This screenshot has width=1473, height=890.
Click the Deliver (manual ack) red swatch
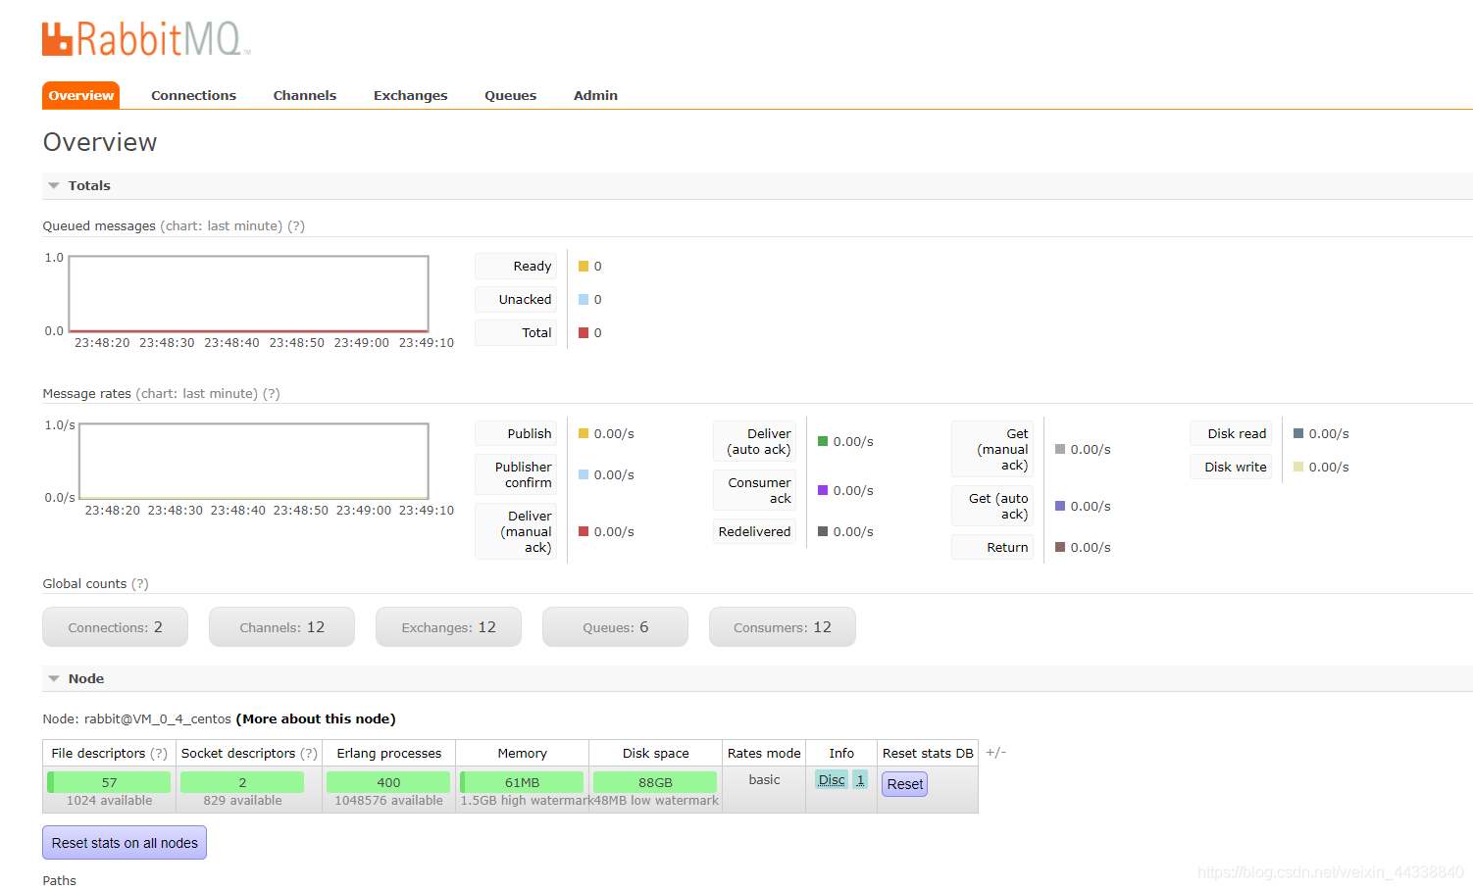(x=584, y=531)
